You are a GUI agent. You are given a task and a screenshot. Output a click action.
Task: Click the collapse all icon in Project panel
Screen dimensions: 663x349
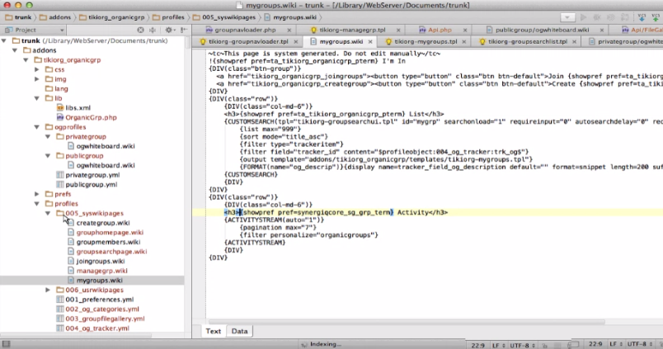153,30
